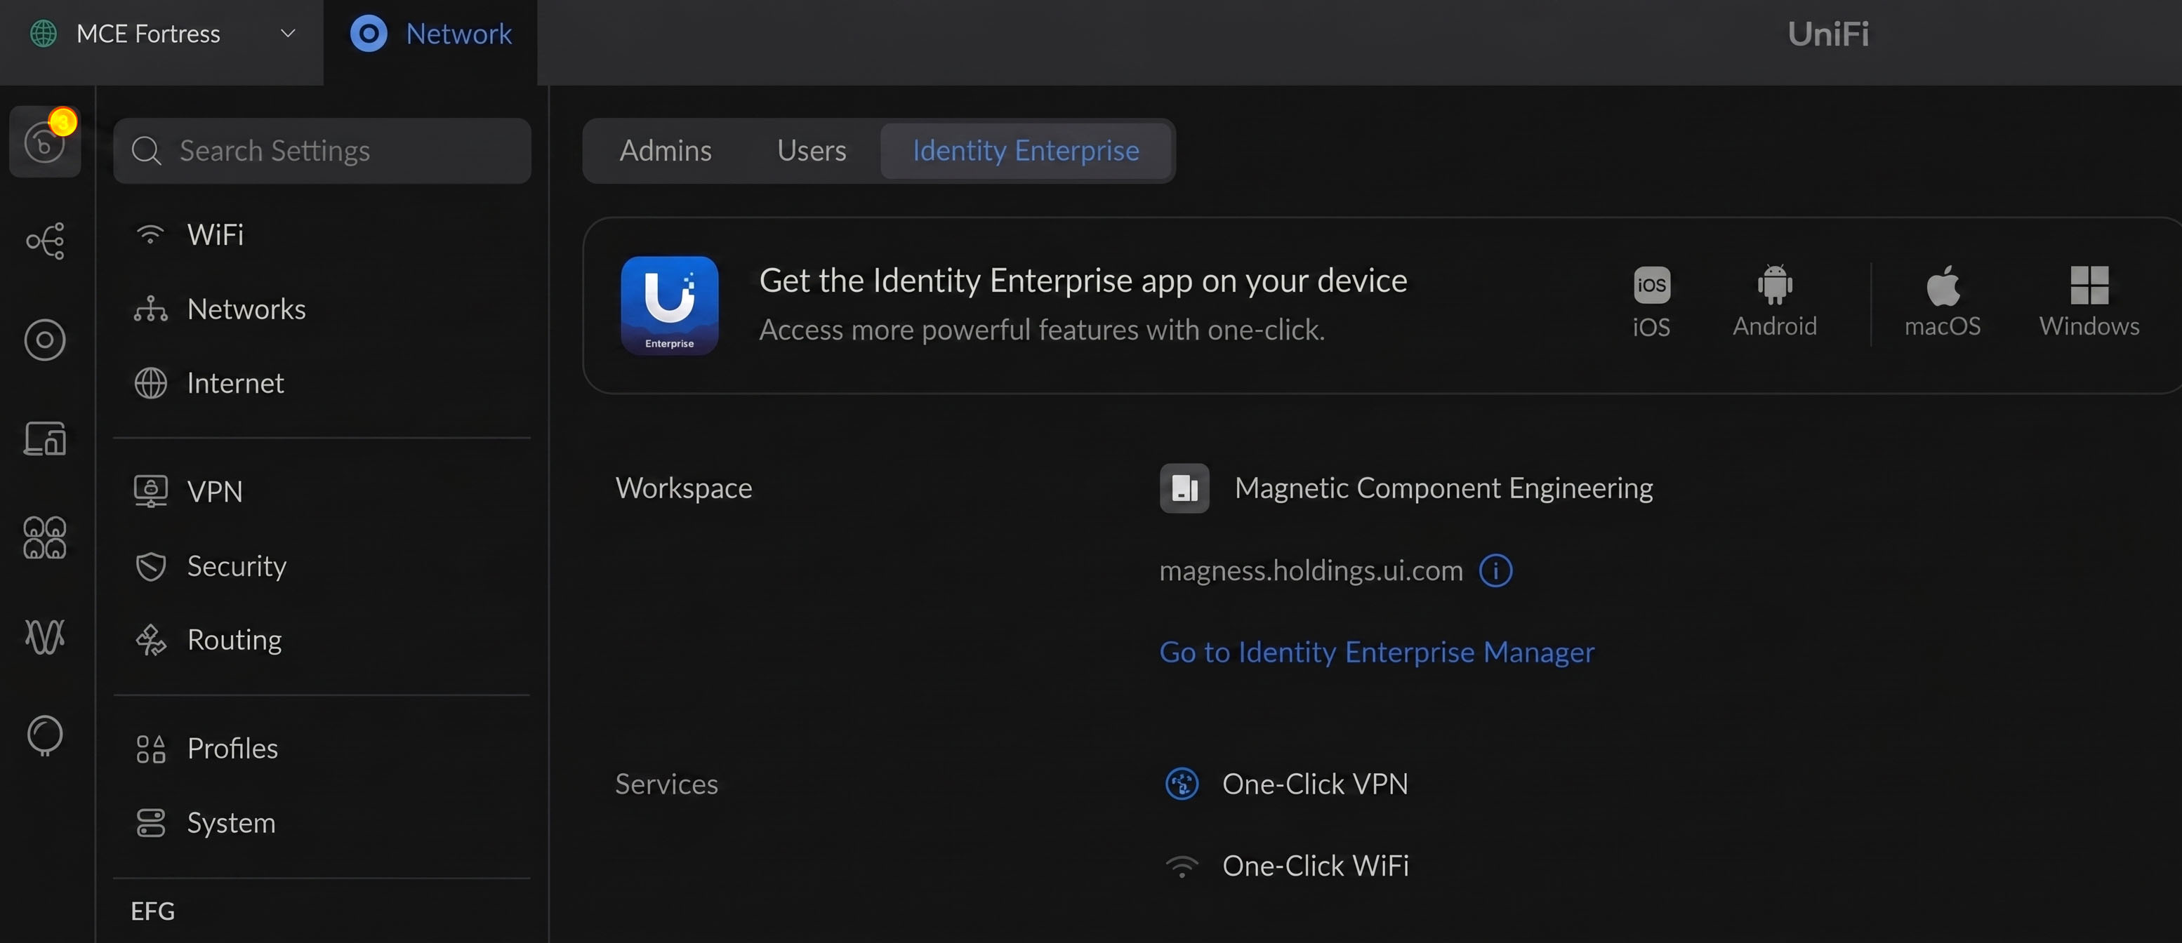Open Networks settings
Viewport: 2182px width, 943px height.
(322, 309)
